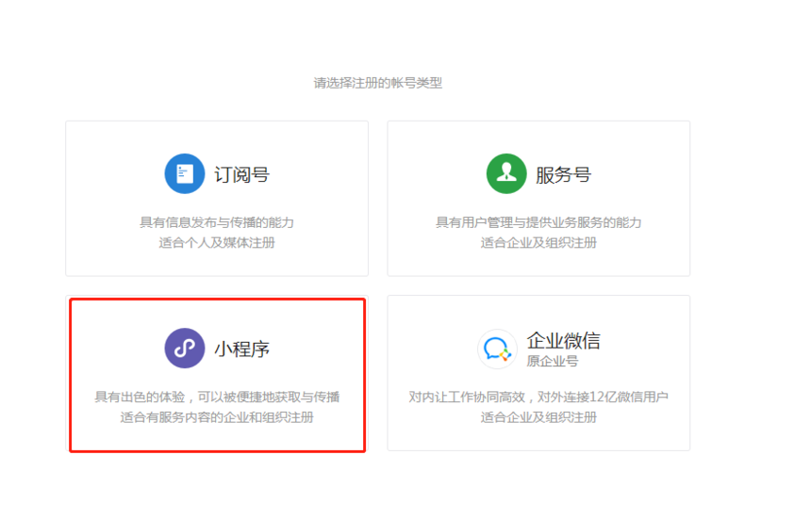Choose the 小程序 title text

(x=242, y=349)
